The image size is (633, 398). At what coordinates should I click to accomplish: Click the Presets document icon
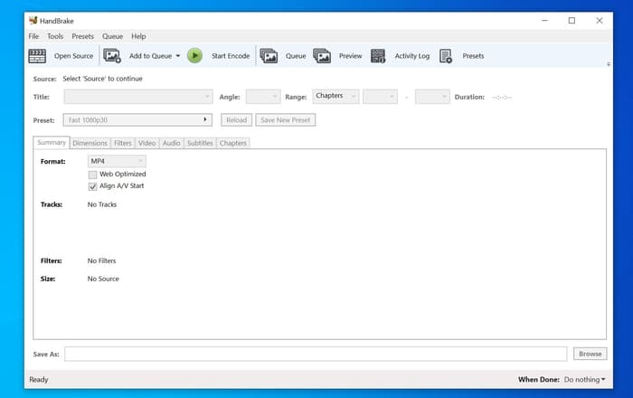(446, 56)
